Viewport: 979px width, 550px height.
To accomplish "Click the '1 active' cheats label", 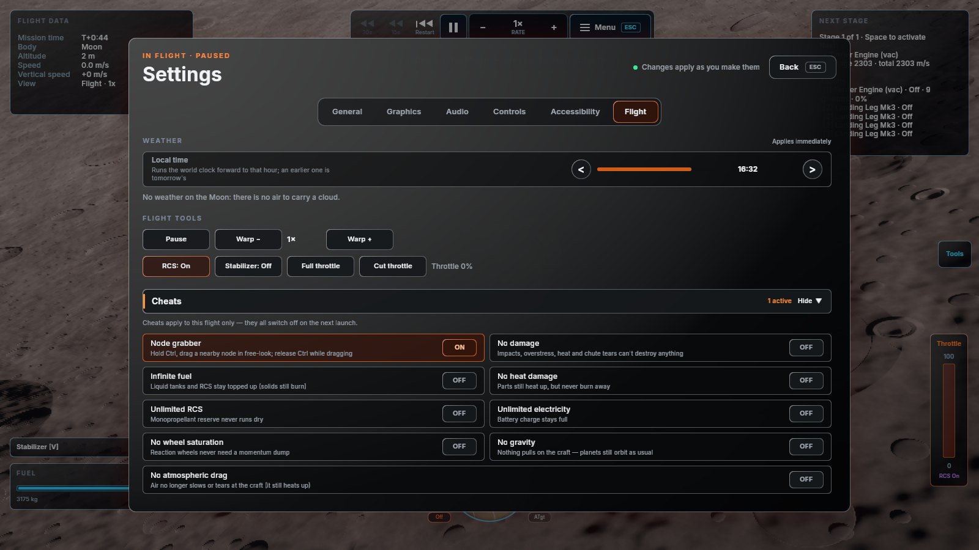I will [x=780, y=301].
